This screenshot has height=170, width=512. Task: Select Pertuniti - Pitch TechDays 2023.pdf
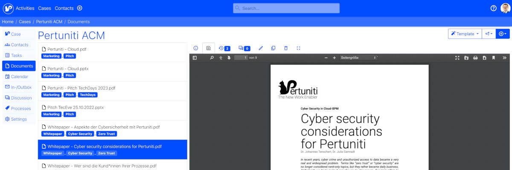(x=113, y=91)
